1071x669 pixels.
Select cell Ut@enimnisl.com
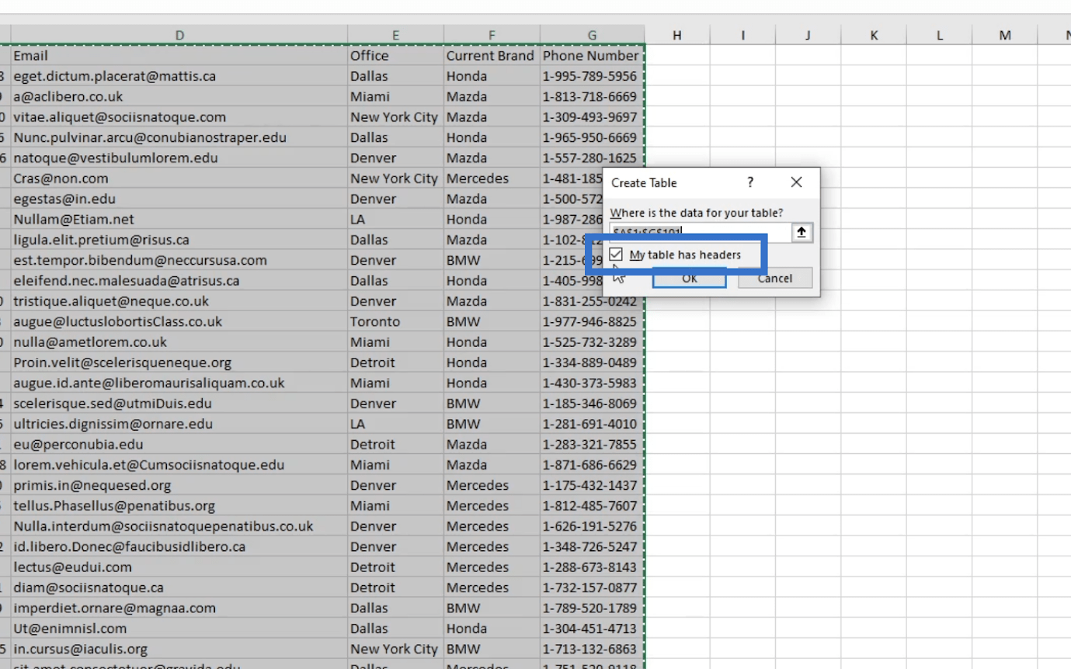[179, 629]
